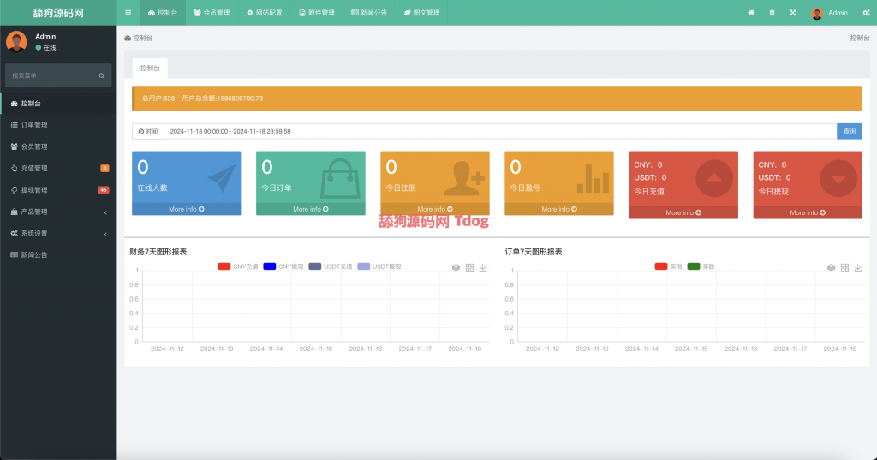Toggle the green 买跌 legend swatch

point(694,266)
